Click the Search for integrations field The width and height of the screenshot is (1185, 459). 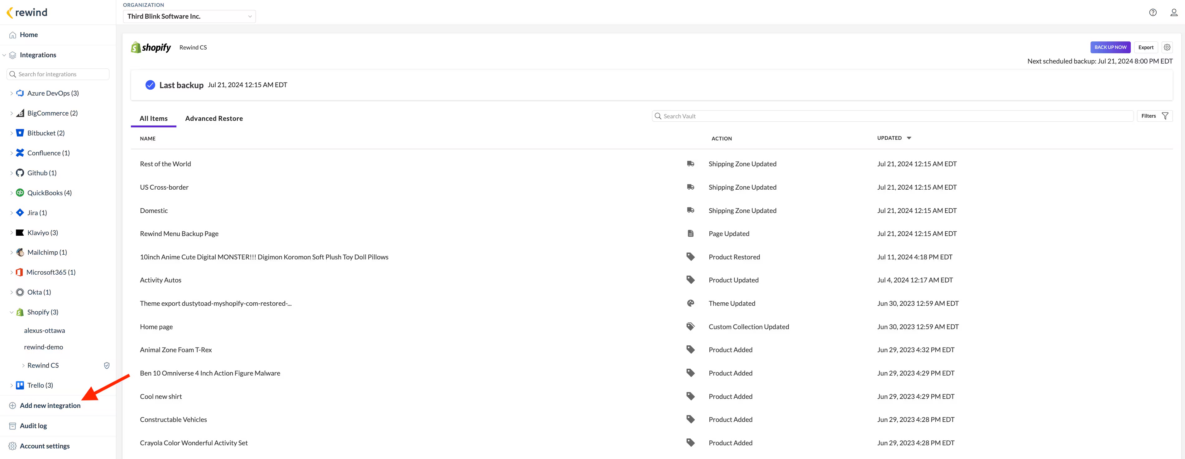click(58, 74)
